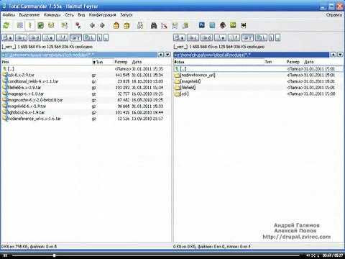Open the multi-rename tool icon
Image resolution: width=345 pixels, height=259 pixels.
(x=164, y=25)
